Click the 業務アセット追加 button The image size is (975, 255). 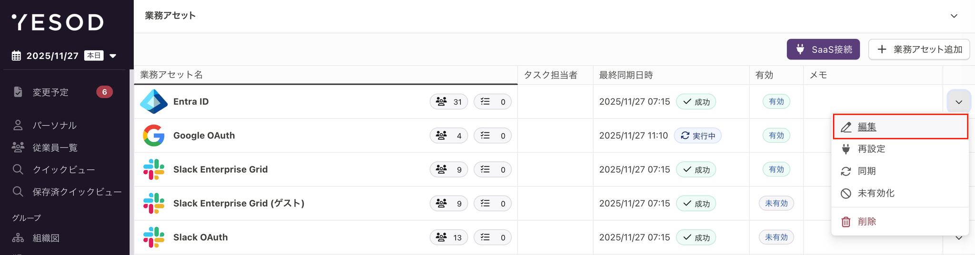click(919, 49)
